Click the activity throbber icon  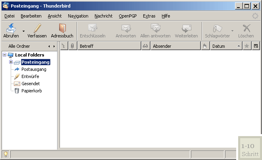point(255,16)
